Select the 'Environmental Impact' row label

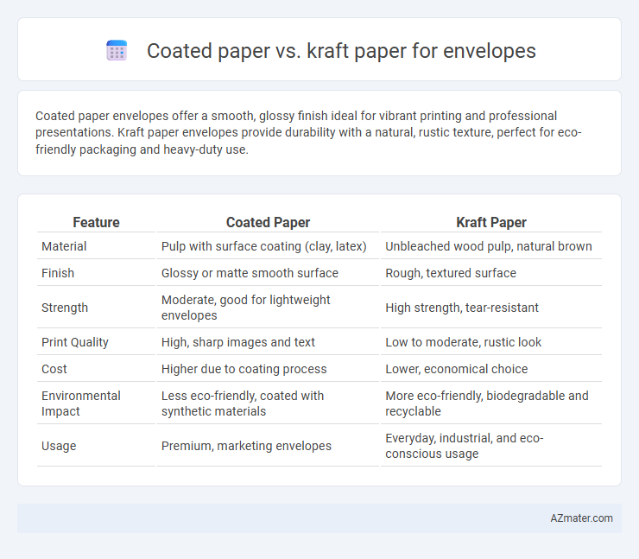click(81, 403)
